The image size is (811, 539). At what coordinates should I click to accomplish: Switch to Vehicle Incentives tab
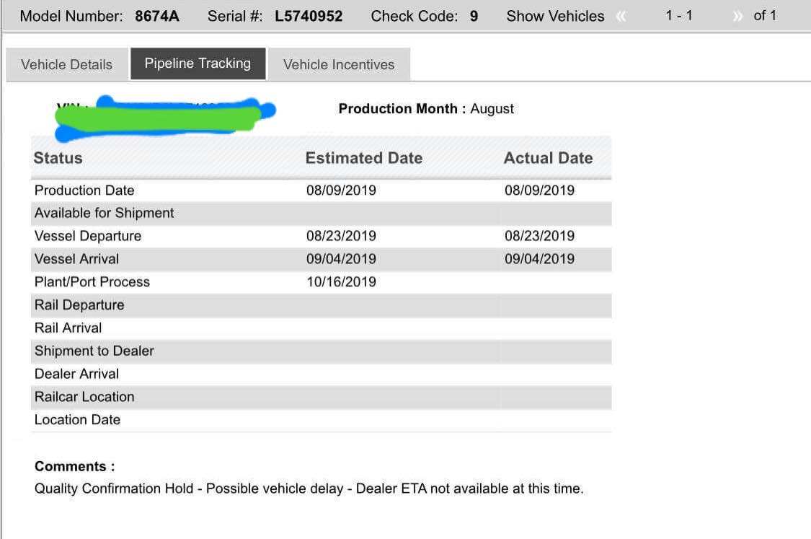coord(340,65)
